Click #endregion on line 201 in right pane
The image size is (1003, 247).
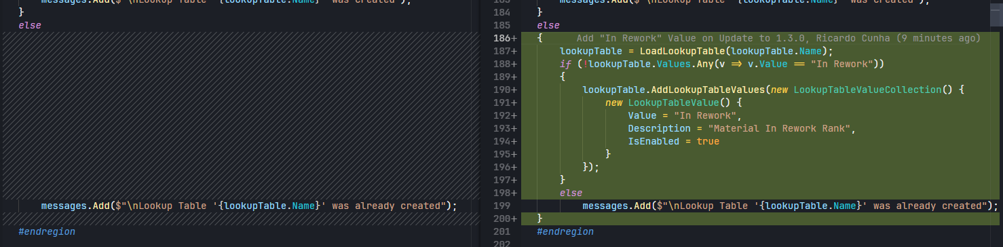click(565, 231)
